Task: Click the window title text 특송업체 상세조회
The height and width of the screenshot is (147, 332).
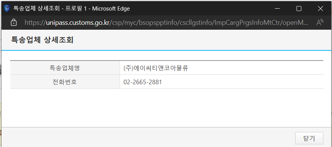Action: [36, 9]
